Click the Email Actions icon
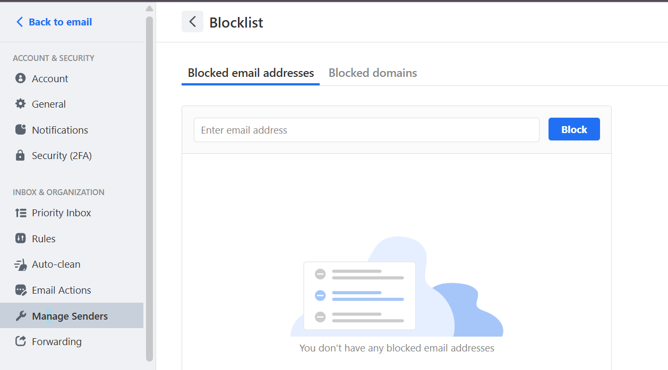668x370 pixels. [x=21, y=290]
